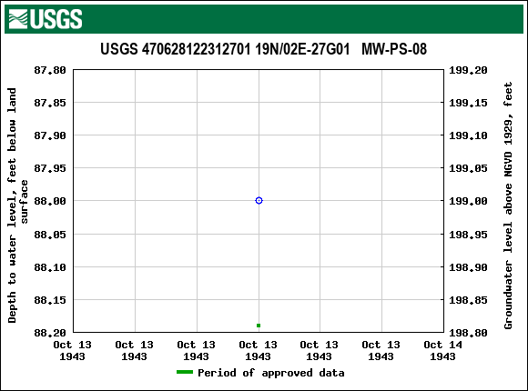Click the green approved-data marker near the x-axis

point(259,326)
